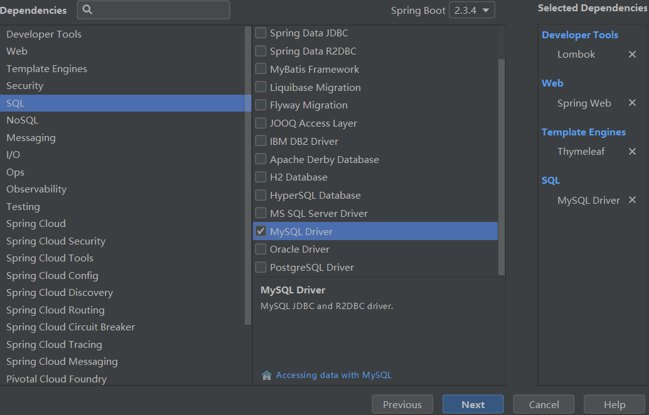Click the search magnifier icon

coord(87,9)
